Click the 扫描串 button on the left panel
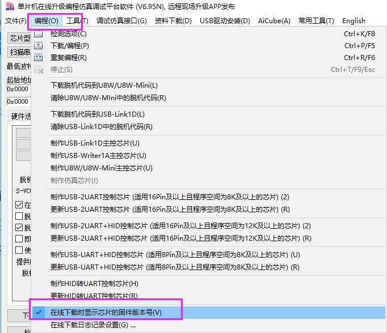Viewport: 387px width, 333px height. click(x=19, y=52)
